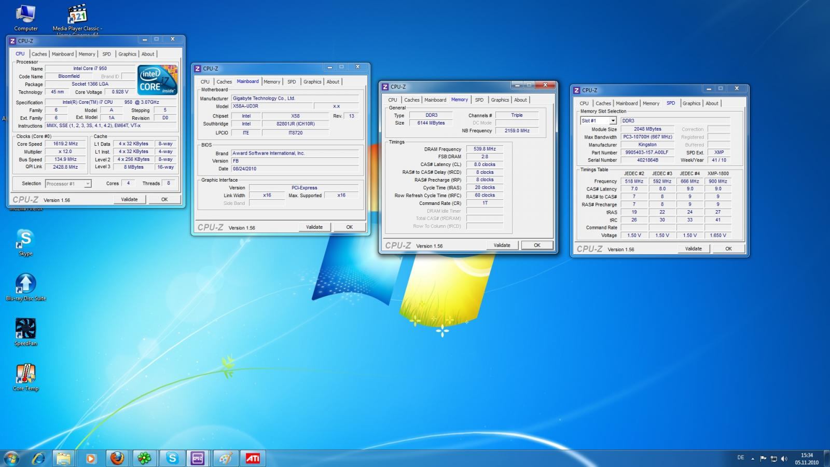Launch Internet Explorer from the taskbar
This screenshot has height=467, width=830.
click(x=38, y=458)
